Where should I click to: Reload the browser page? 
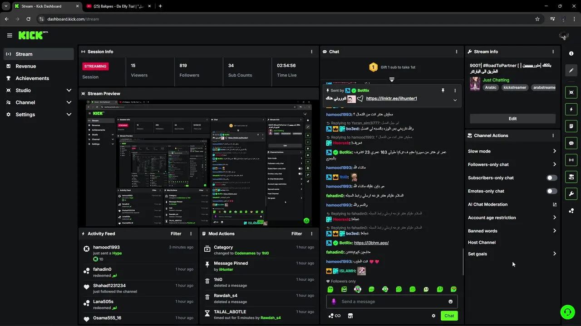29,19
